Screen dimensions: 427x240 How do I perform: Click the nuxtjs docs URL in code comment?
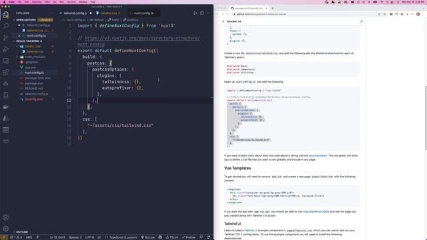[x=142, y=39]
